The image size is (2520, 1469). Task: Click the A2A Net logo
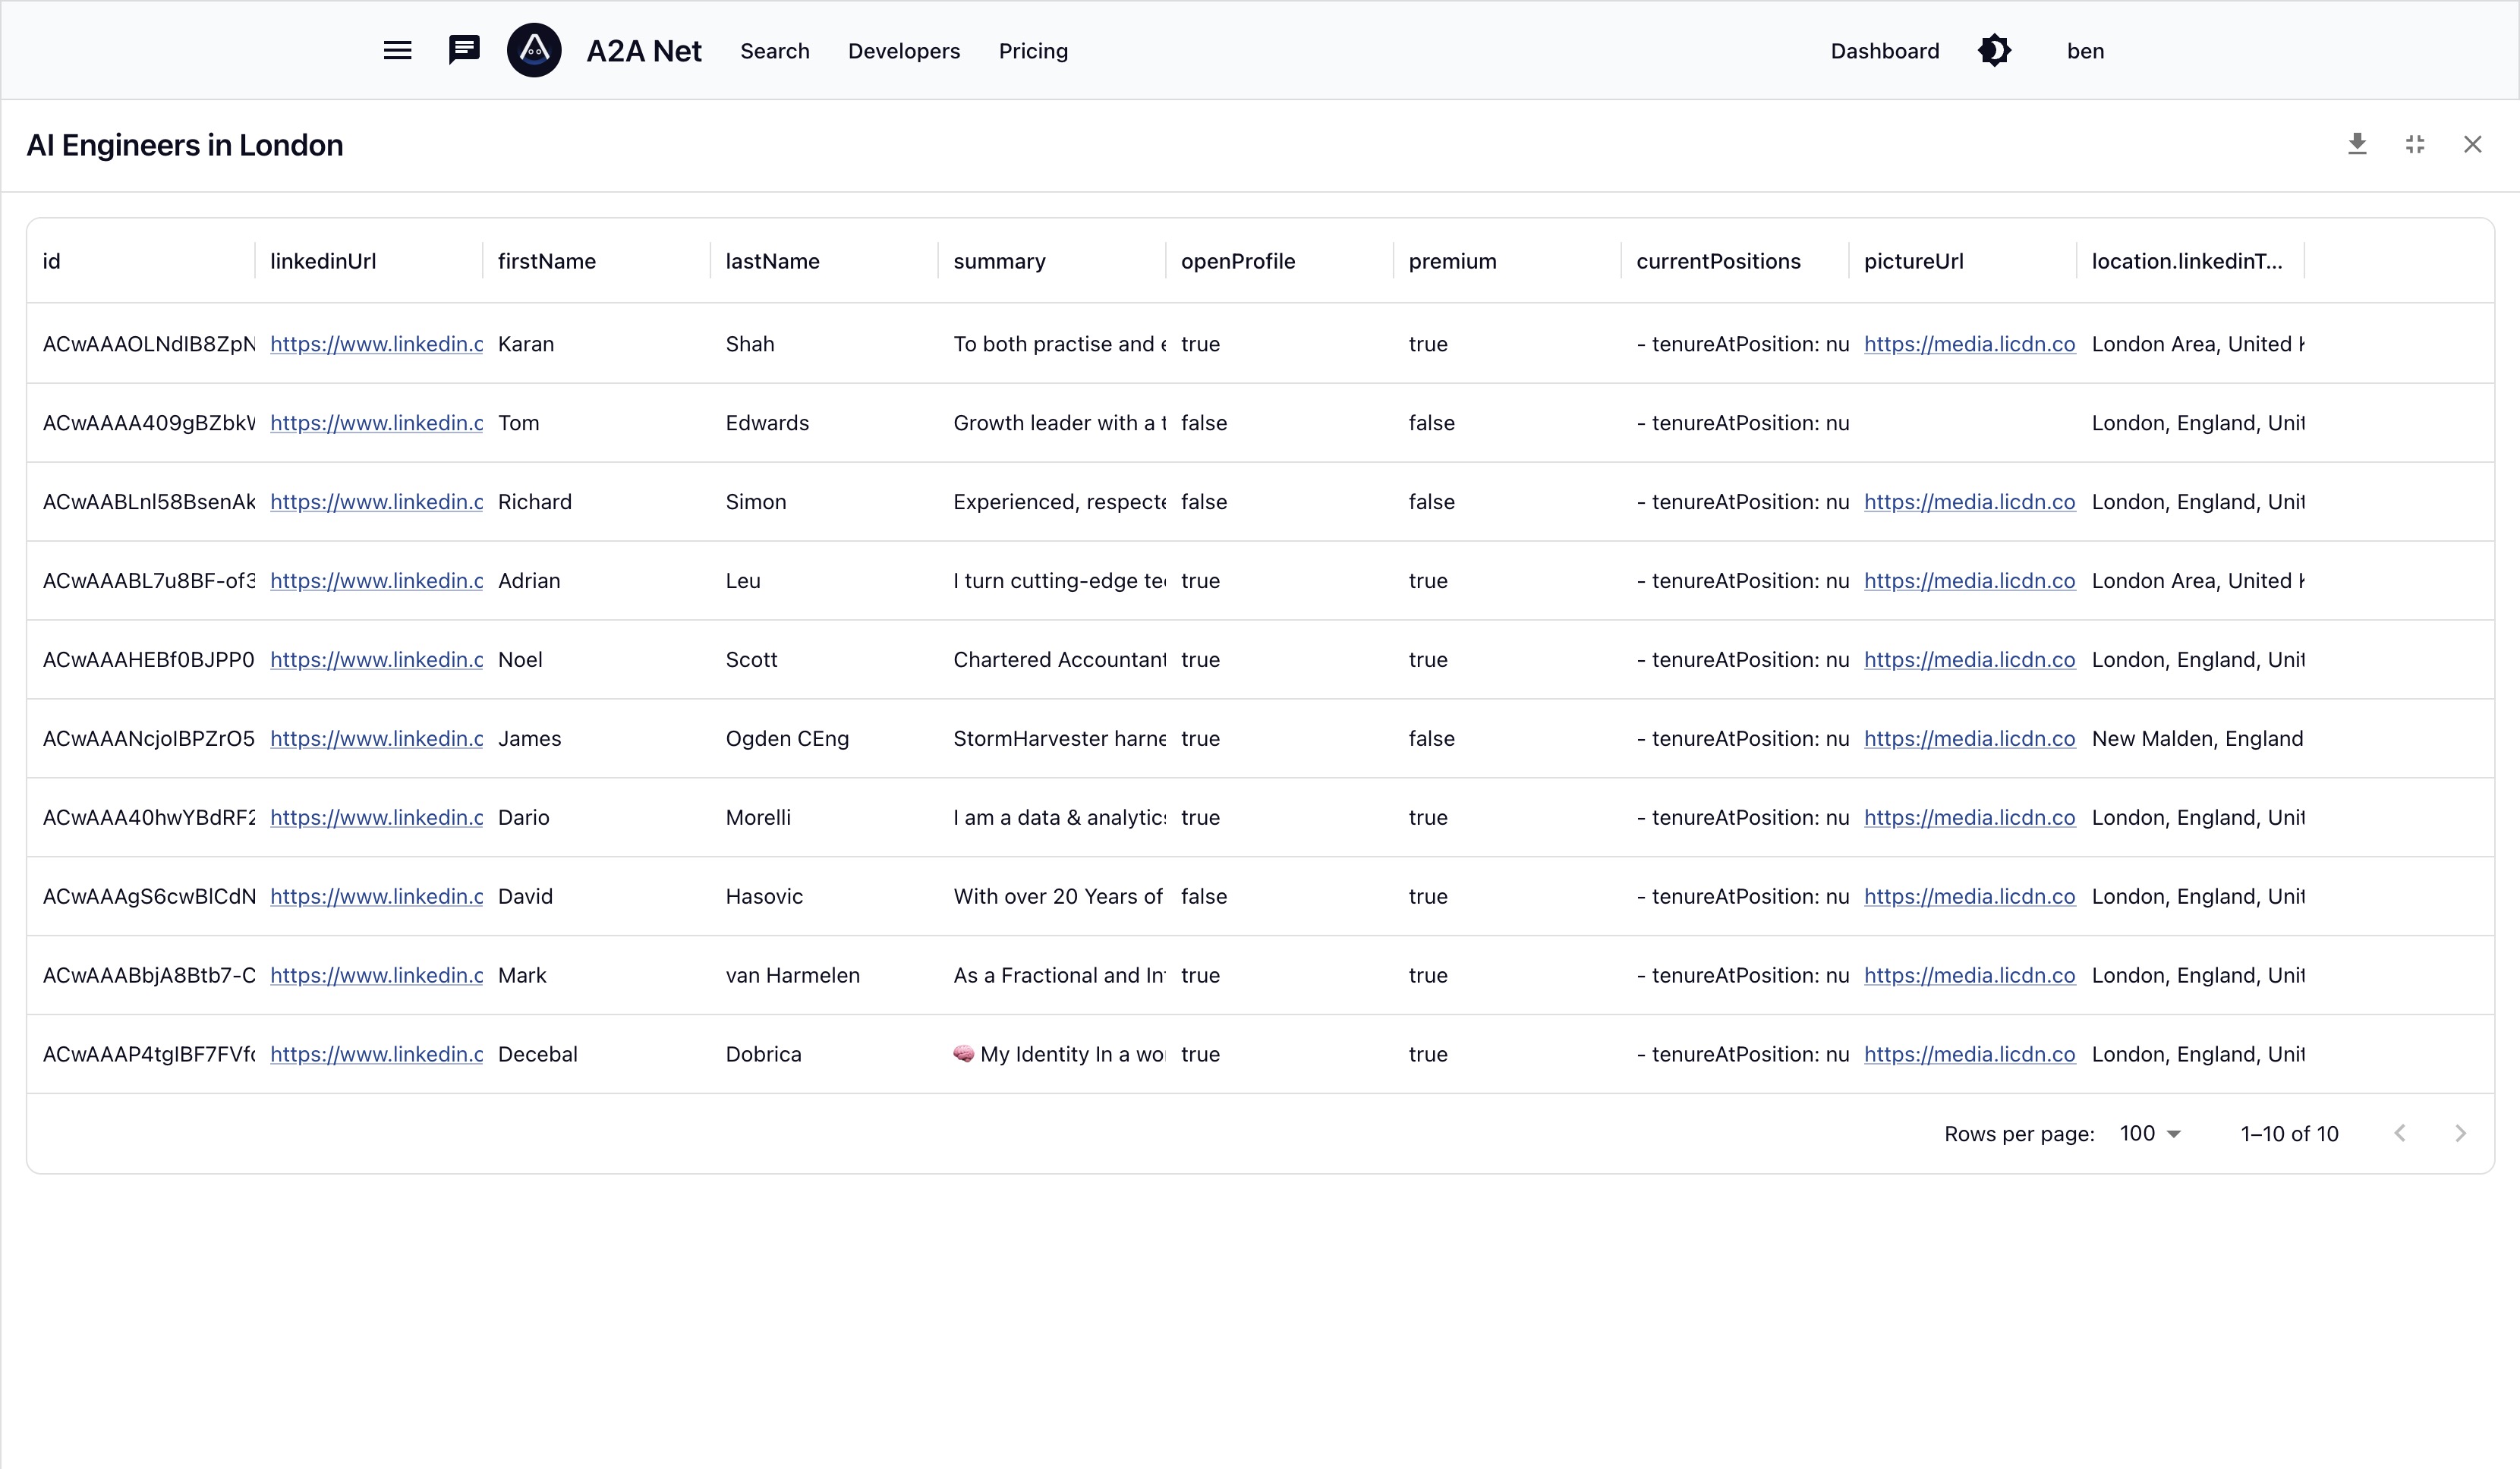[534, 50]
